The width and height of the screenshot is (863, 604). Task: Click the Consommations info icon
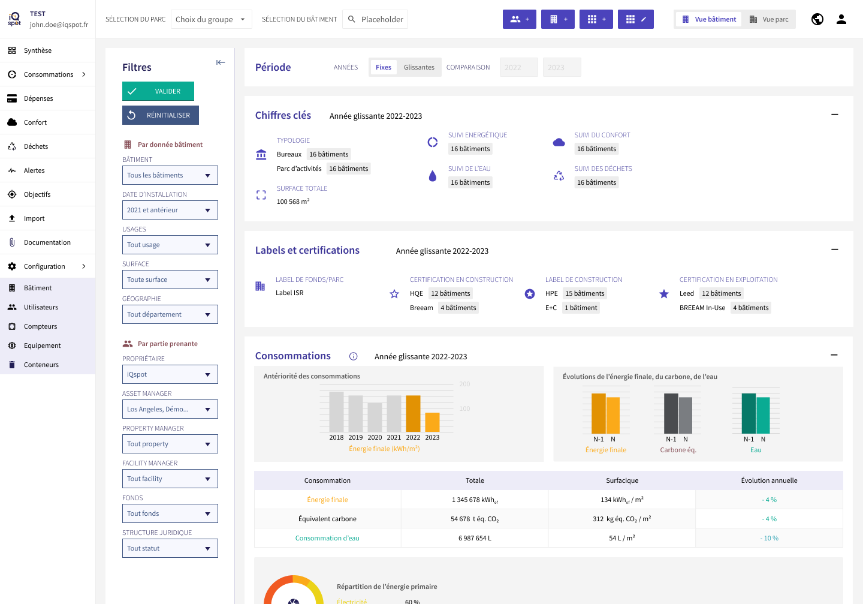pos(354,356)
